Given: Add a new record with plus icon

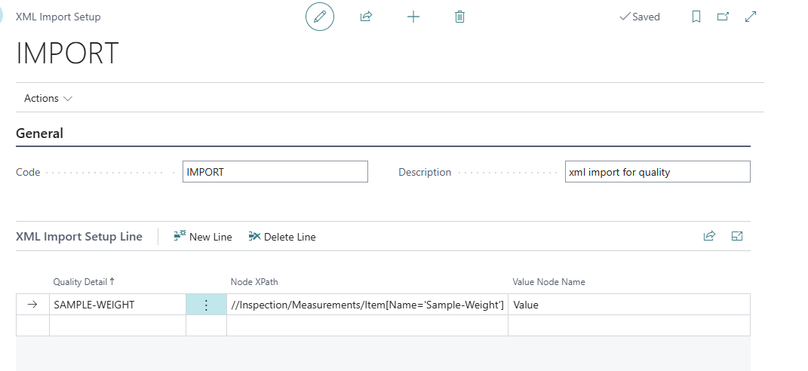Looking at the screenshot, I should click(x=413, y=17).
